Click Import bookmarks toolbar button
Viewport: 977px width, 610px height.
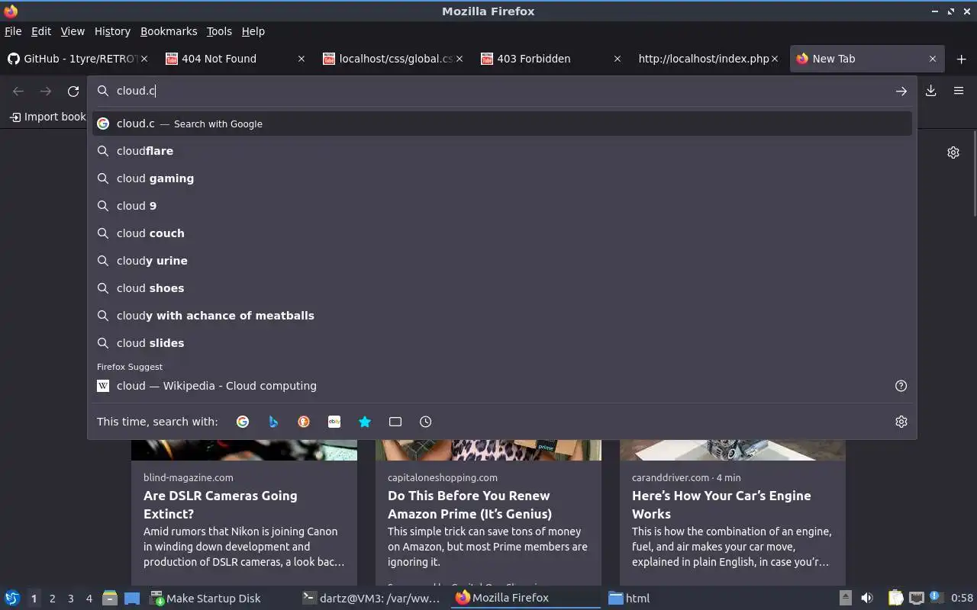tap(47, 117)
